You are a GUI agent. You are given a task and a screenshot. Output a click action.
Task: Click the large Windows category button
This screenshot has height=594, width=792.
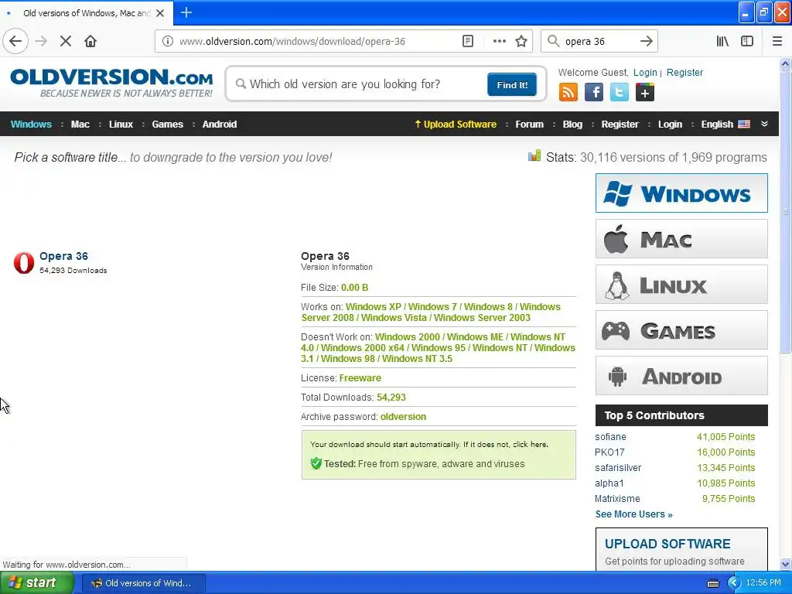pos(681,193)
